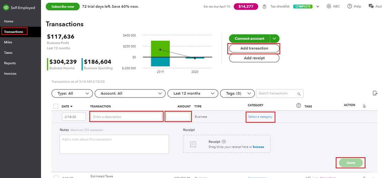
Task: Click the Notes text area
Action: (114, 144)
